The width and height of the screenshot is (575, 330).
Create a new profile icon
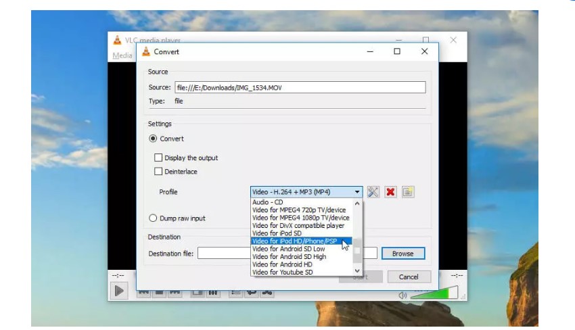click(408, 192)
